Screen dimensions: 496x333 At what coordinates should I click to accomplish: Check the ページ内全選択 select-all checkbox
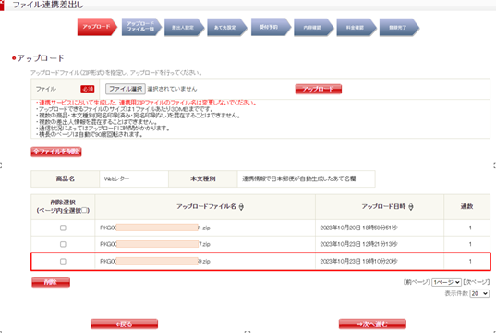[x=85, y=210]
